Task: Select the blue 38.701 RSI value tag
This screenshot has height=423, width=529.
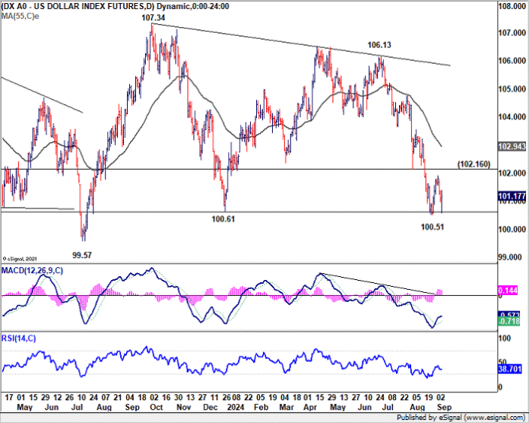Action: click(x=510, y=369)
